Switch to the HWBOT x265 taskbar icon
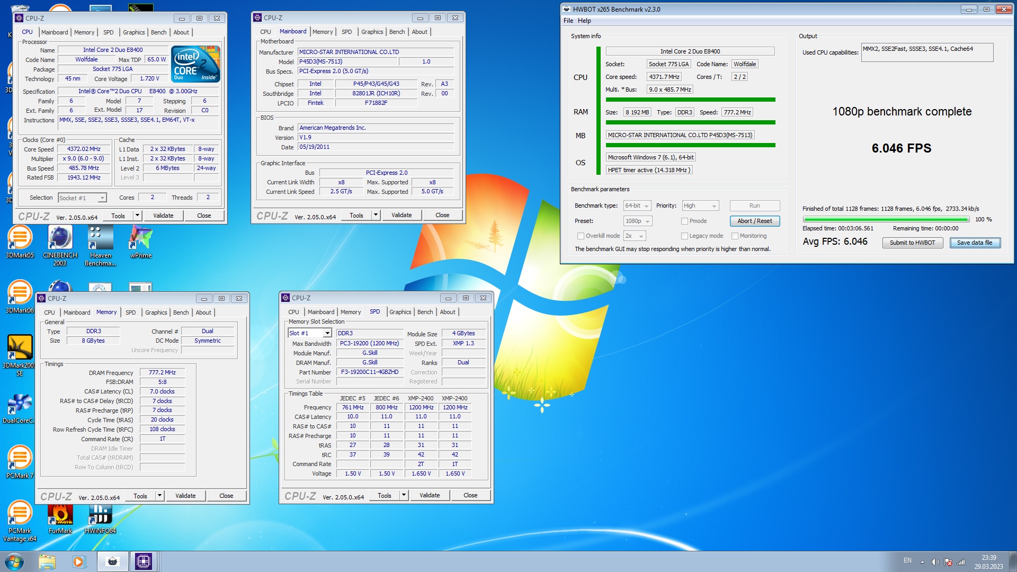Image resolution: width=1017 pixels, height=572 pixels. [x=112, y=561]
